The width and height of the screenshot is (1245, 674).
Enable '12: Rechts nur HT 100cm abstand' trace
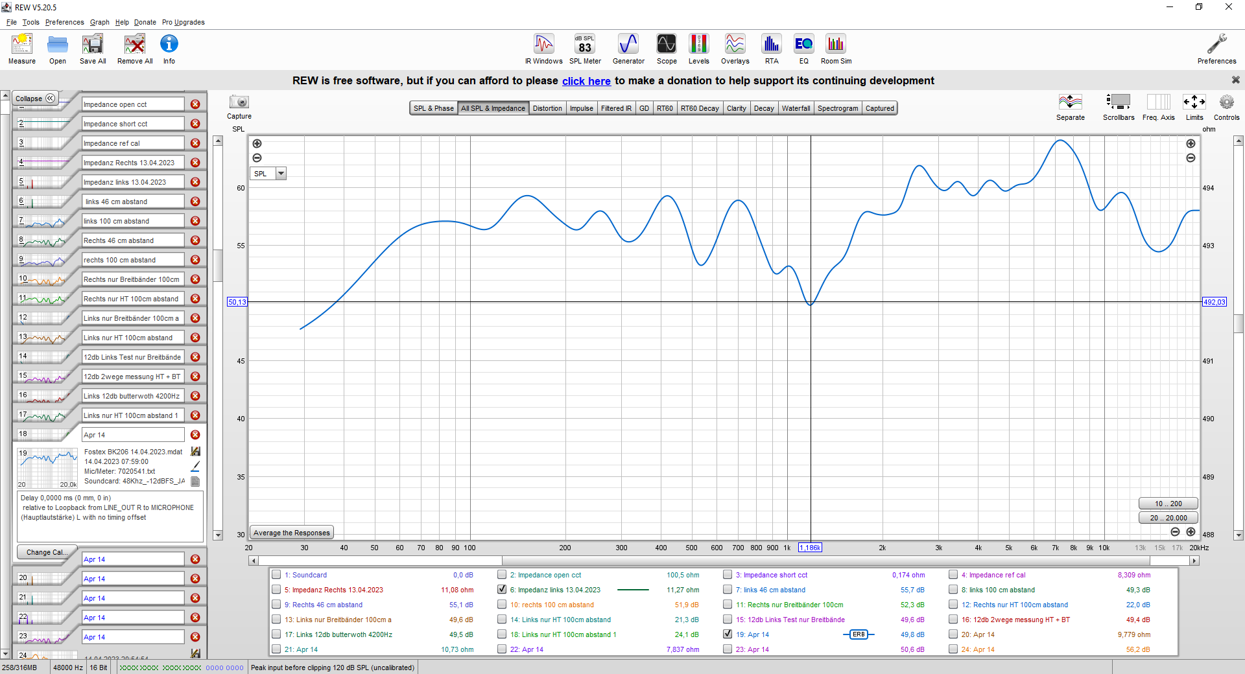click(953, 605)
